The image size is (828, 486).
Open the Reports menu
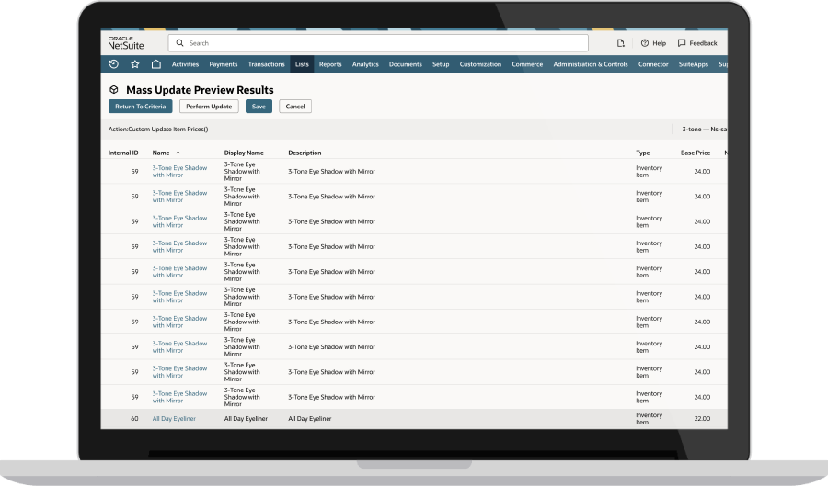(x=330, y=64)
